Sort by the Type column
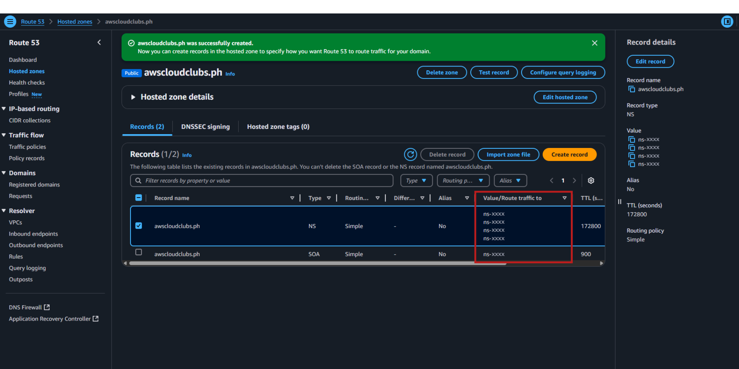The image size is (739, 369). (x=329, y=198)
